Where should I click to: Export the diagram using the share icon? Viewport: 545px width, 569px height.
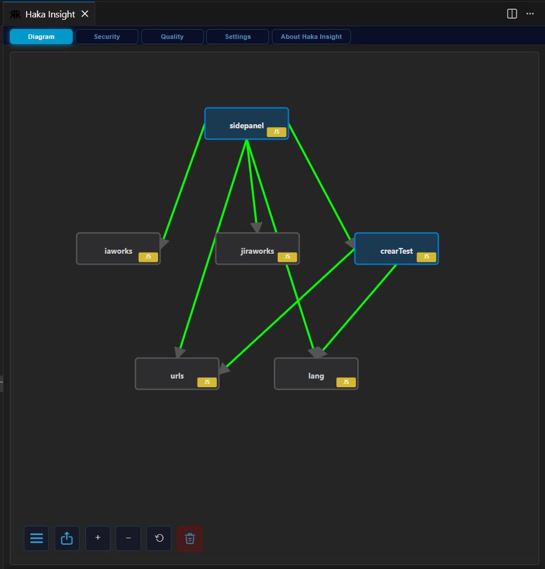(x=67, y=538)
